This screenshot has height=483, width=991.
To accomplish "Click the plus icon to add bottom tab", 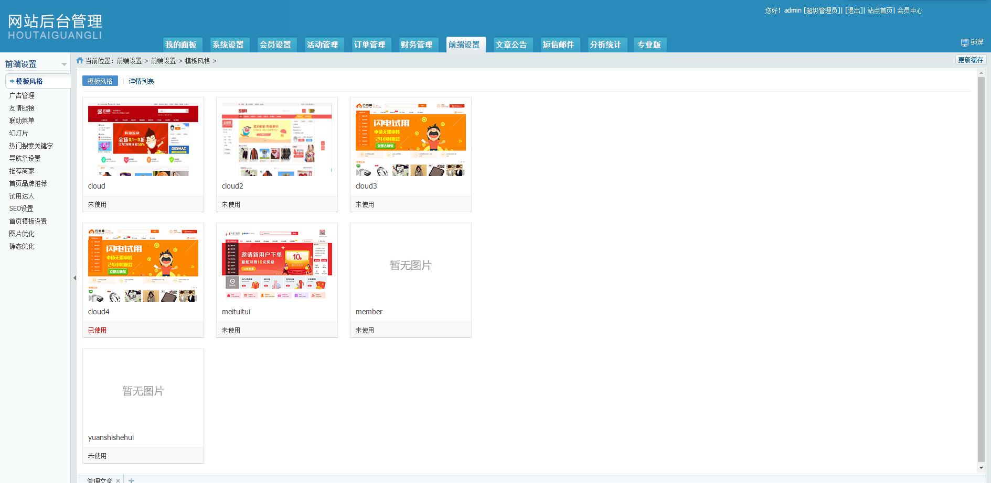I will tap(131, 480).
